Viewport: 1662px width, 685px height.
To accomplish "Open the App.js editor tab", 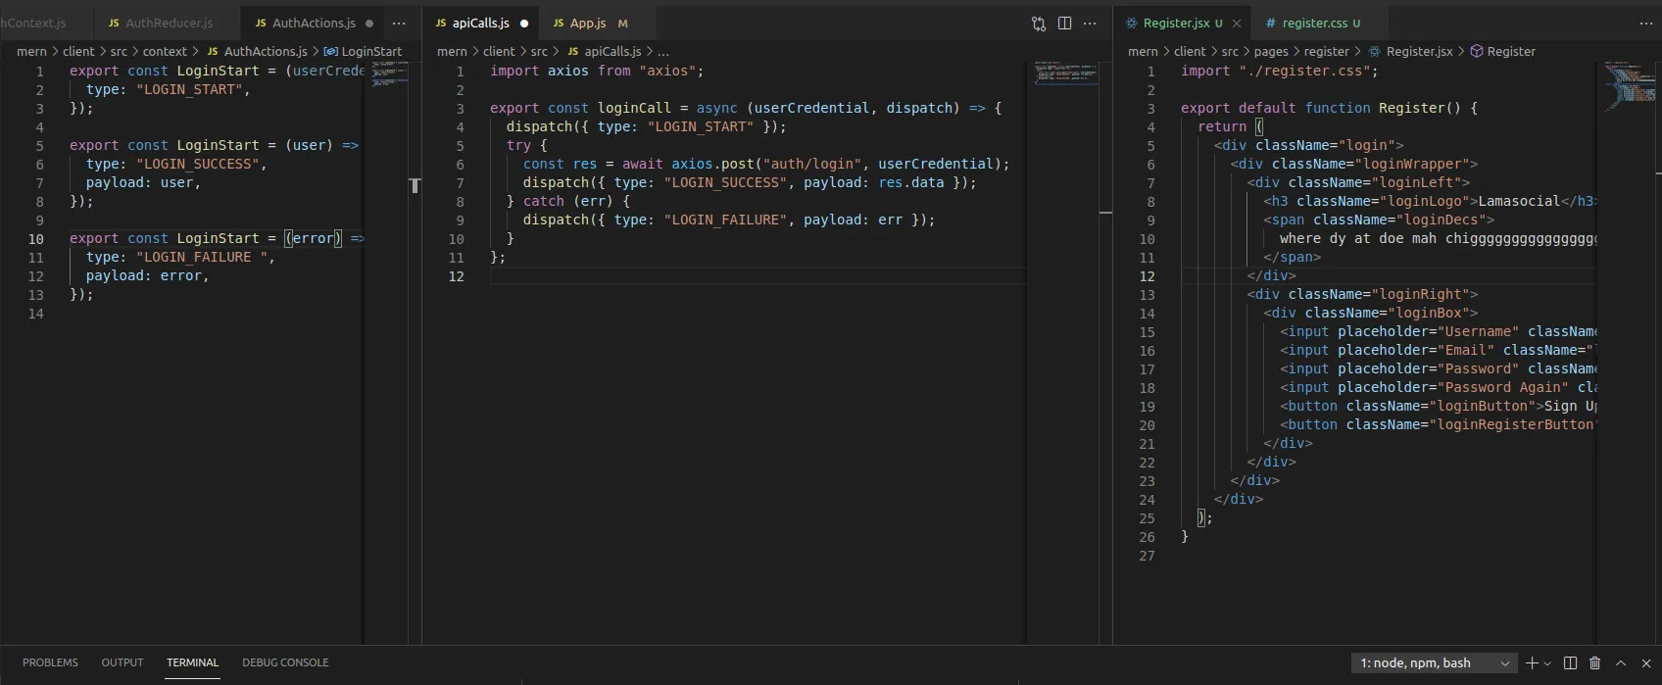I will 588,24.
